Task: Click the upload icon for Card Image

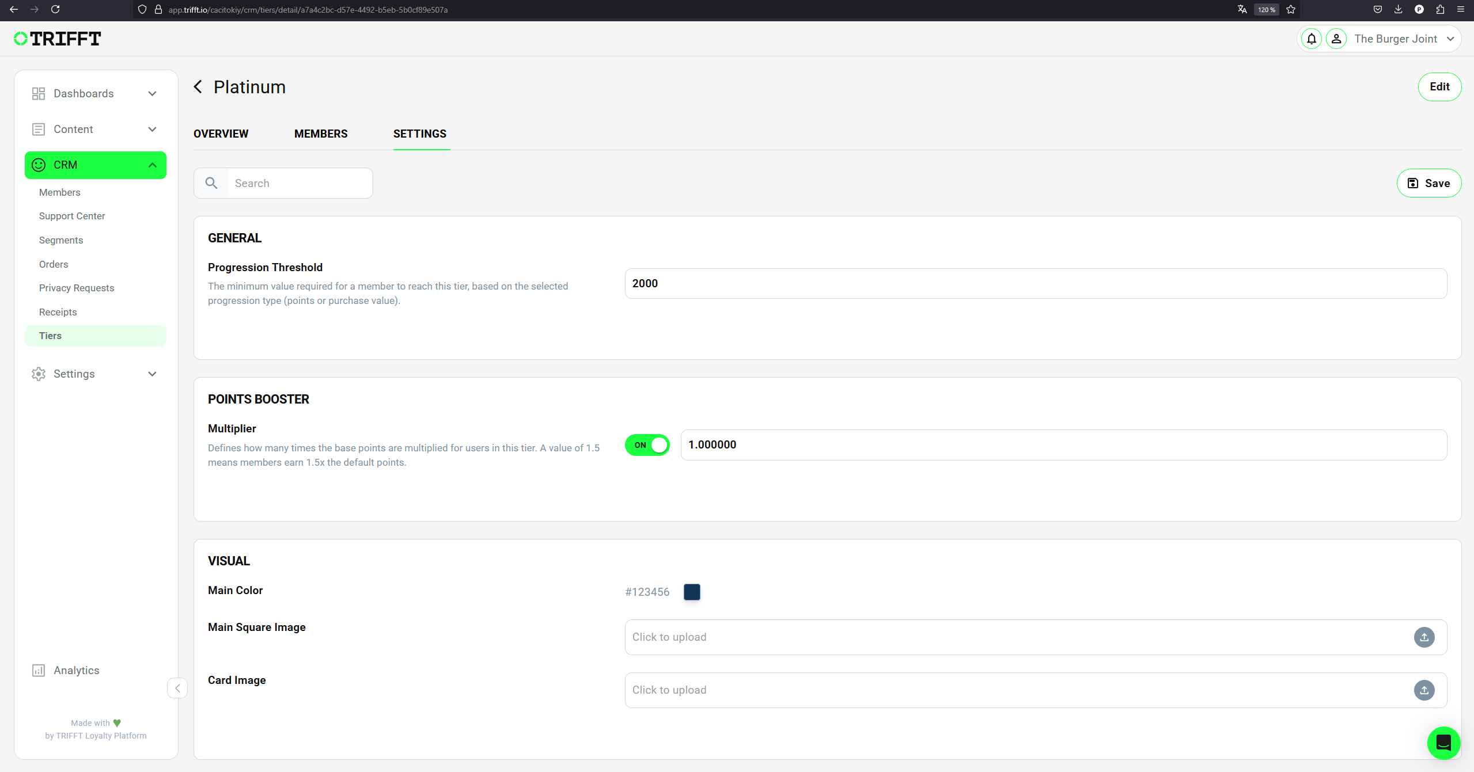Action: [x=1424, y=690]
